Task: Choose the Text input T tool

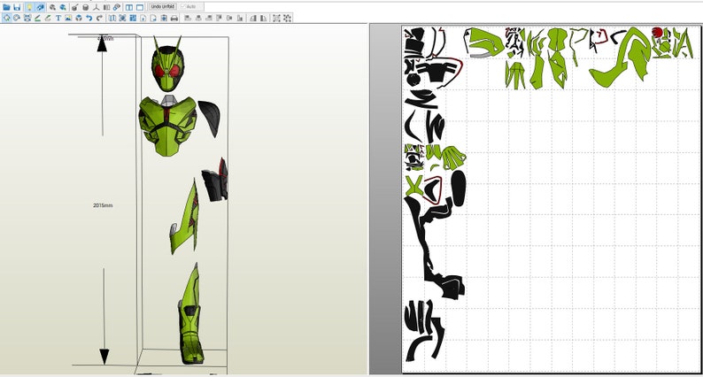Action: [x=58, y=18]
